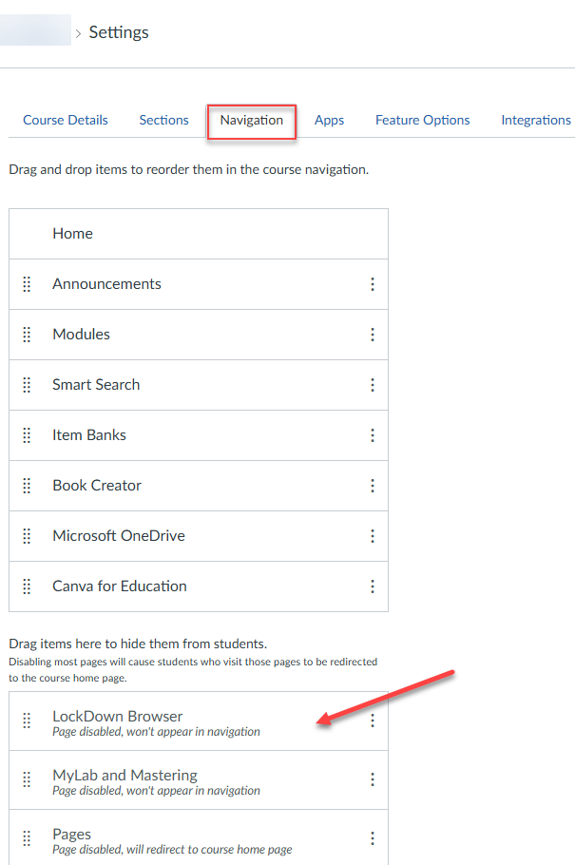This screenshot has width=575, height=865.
Task: Click drag handle beside Microsoft OneDrive
Action: coord(27,536)
